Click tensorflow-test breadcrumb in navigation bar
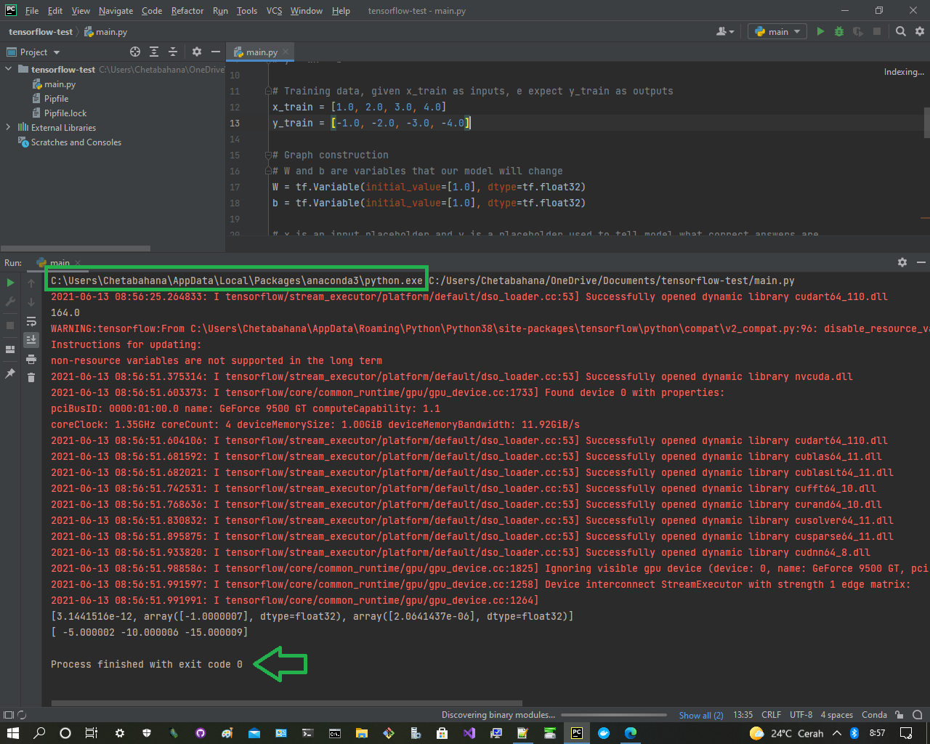 click(x=41, y=32)
